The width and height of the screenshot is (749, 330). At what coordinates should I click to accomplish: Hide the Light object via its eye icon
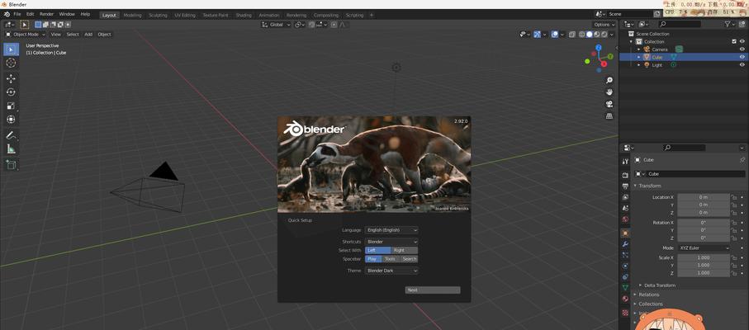[742, 65]
